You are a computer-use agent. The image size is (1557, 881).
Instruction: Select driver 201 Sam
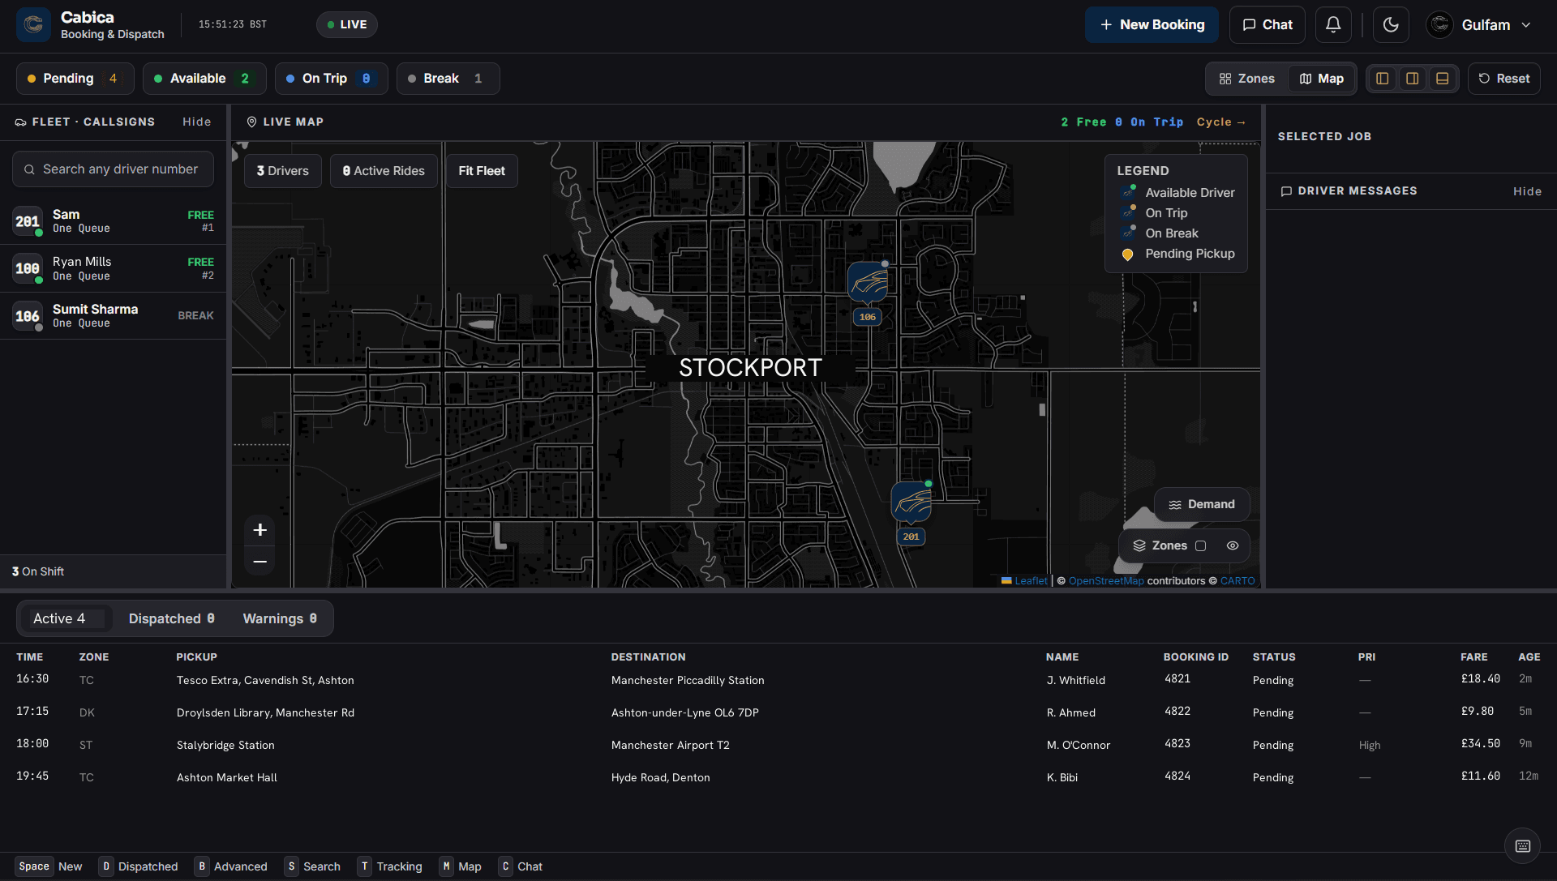pyautogui.click(x=113, y=221)
